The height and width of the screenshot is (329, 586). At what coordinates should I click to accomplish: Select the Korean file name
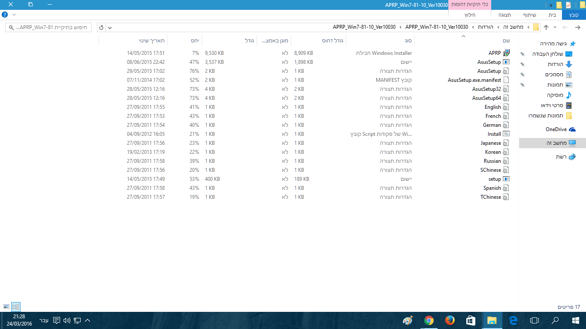coord(493,152)
